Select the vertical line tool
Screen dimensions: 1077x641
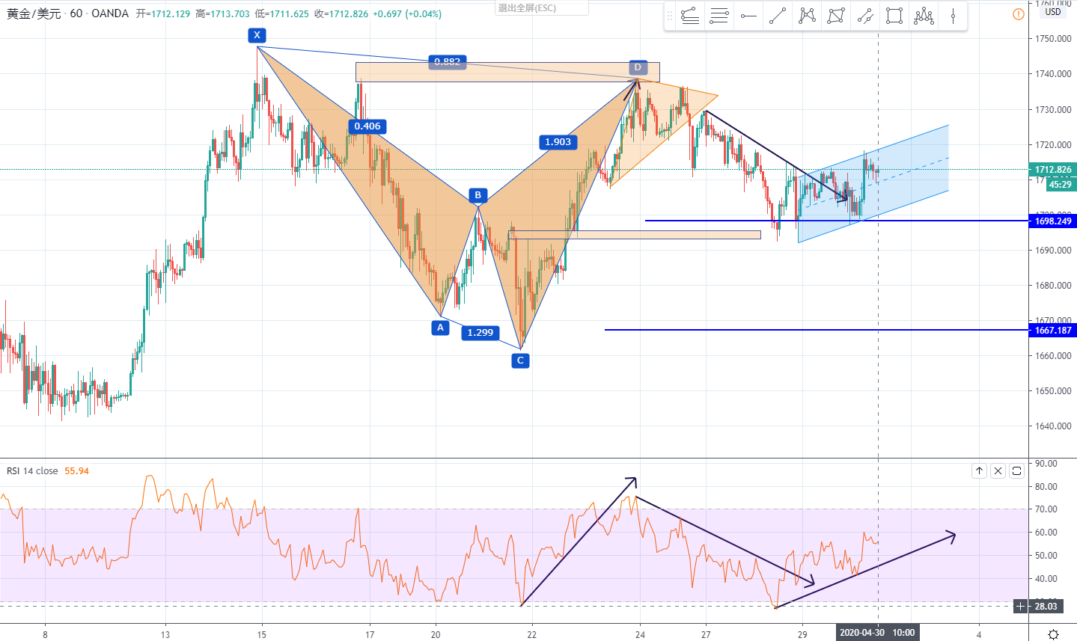[x=953, y=16]
